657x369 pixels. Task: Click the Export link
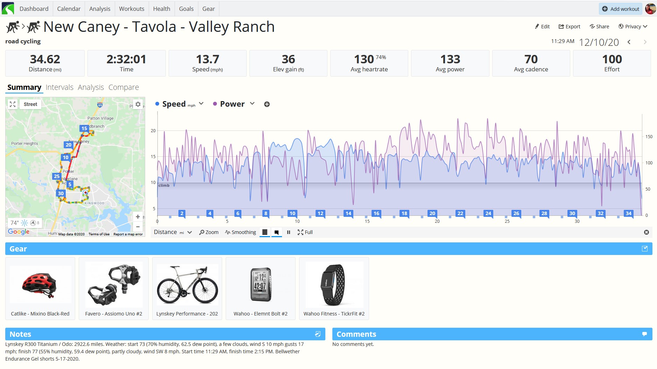coord(569,27)
